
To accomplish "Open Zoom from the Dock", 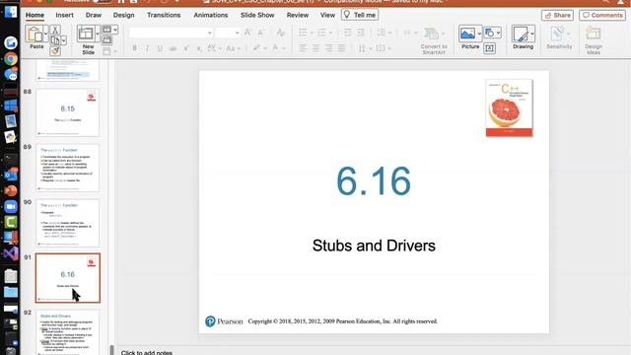I will click(x=11, y=206).
